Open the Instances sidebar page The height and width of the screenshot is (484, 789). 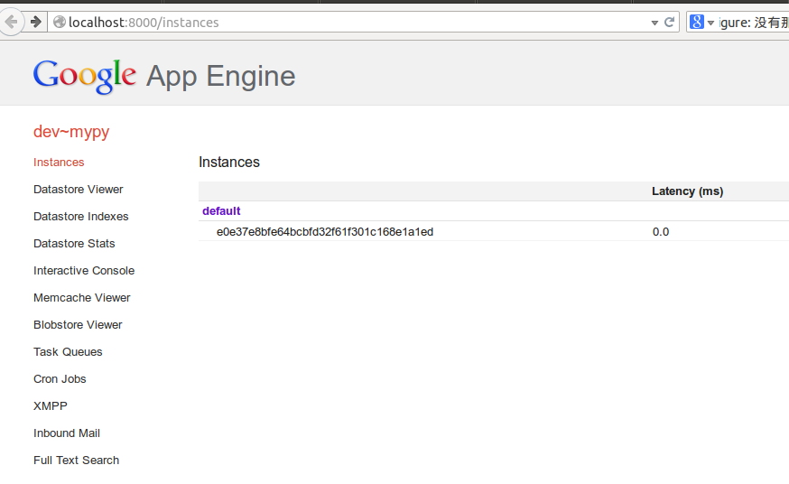coord(59,162)
